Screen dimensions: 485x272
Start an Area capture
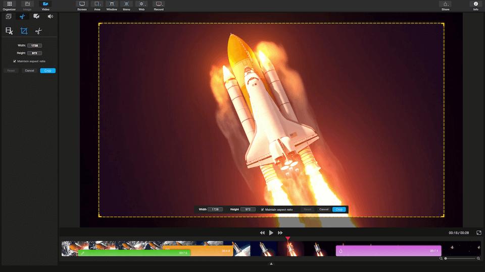tap(97, 6)
